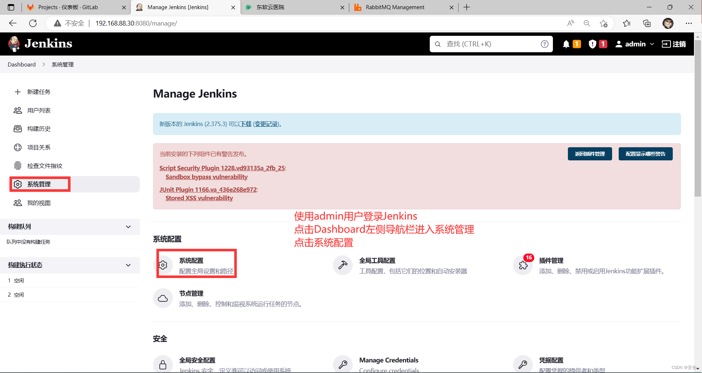The height and width of the screenshot is (373, 702).
Task: Open the Stored XSS vulnerability link
Action: (199, 198)
